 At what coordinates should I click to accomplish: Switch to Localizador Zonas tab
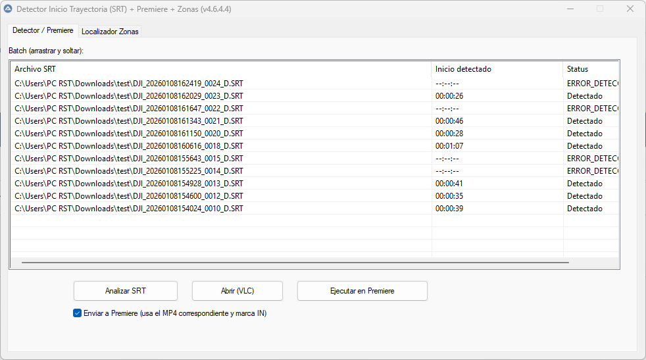[x=110, y=32]
